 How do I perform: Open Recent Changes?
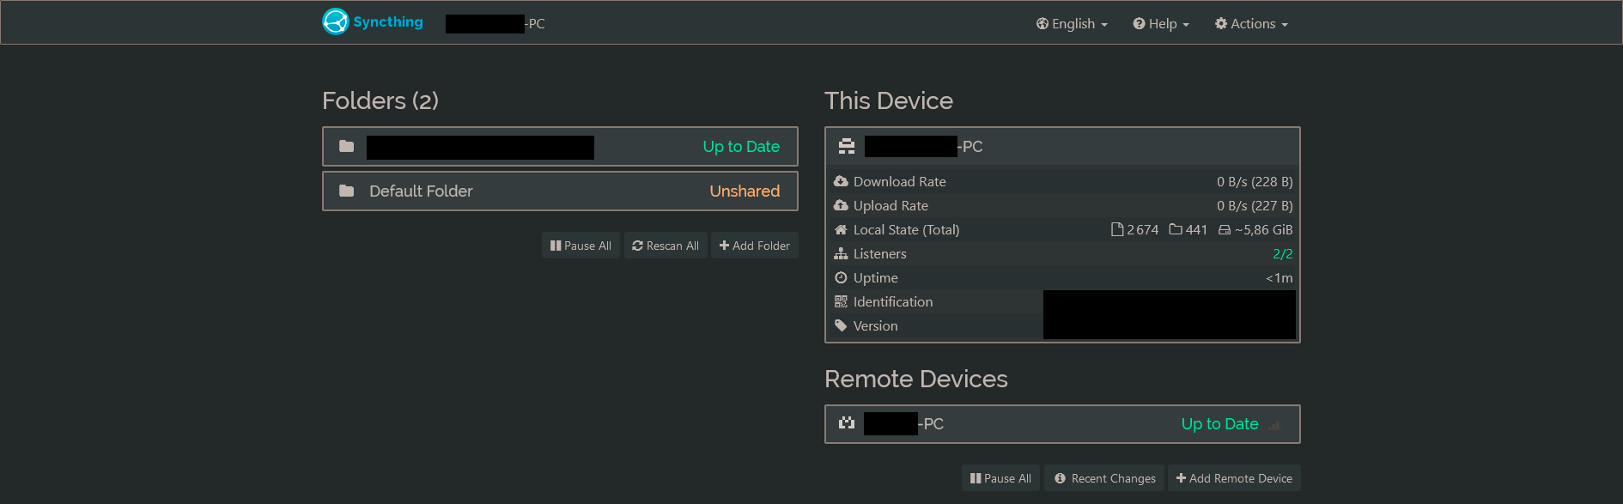click(x=1104, y=478)
